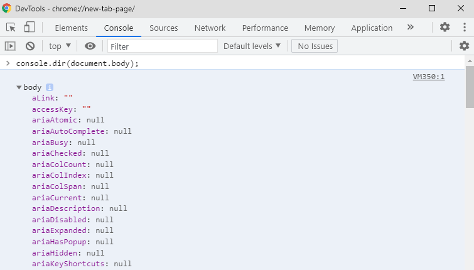Show the console sidebar
This screenshot has width=474, height=270.
coord(10,46)
